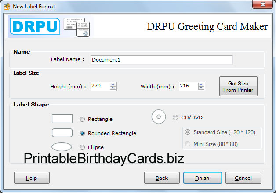This screenshot has height=193, width=276.
Task: Increase Height value with up arrow
Action: (x=113, y=84)
